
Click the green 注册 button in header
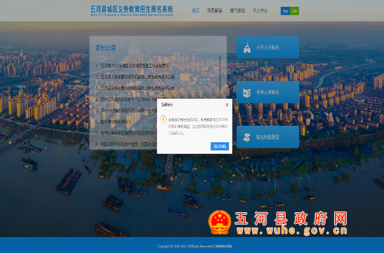tap(294, 11)
